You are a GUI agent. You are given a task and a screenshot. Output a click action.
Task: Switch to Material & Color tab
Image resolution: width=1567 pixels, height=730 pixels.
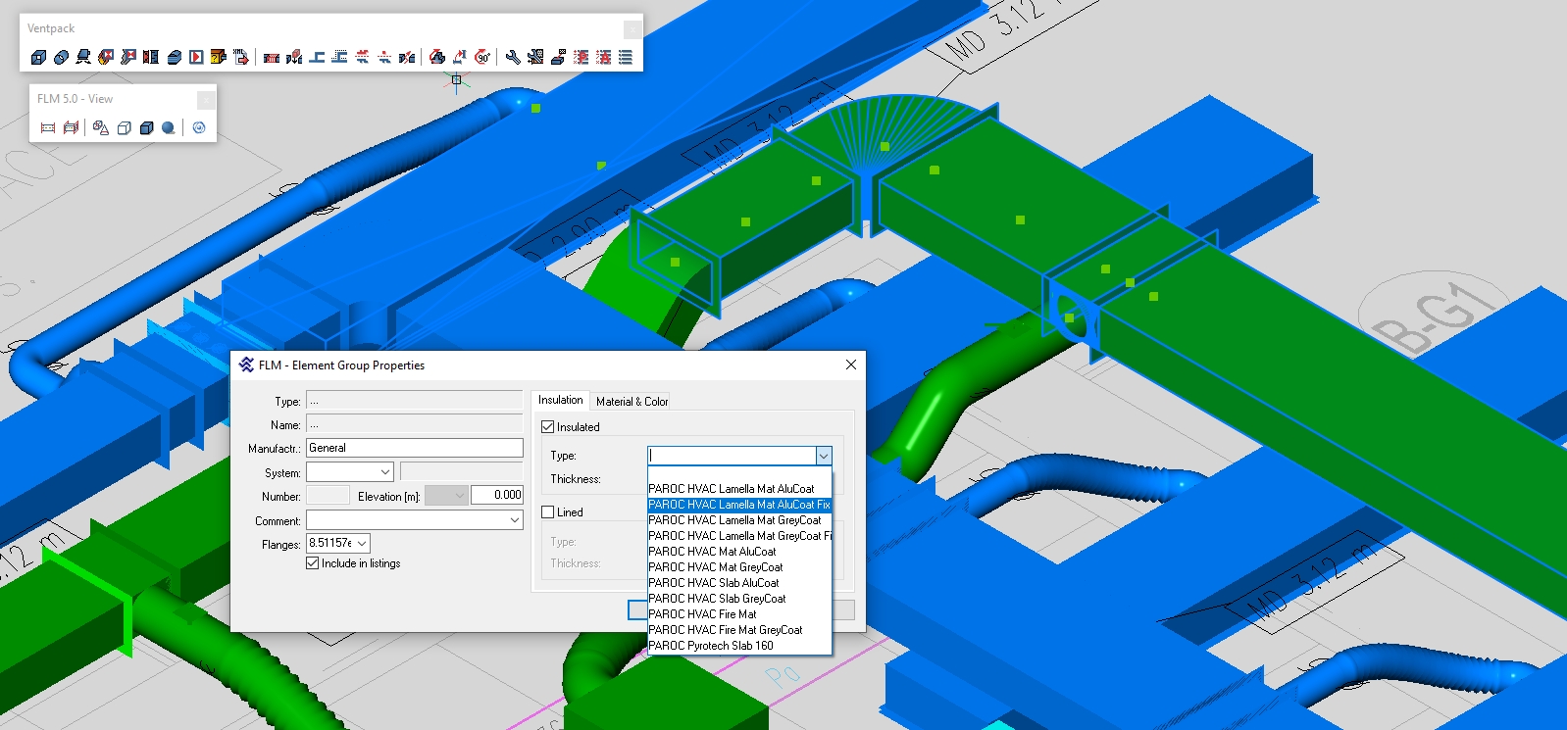point(632,401)
